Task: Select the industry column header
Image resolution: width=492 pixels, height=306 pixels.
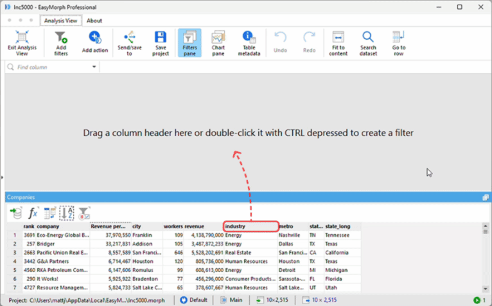Action: point(250,226)
